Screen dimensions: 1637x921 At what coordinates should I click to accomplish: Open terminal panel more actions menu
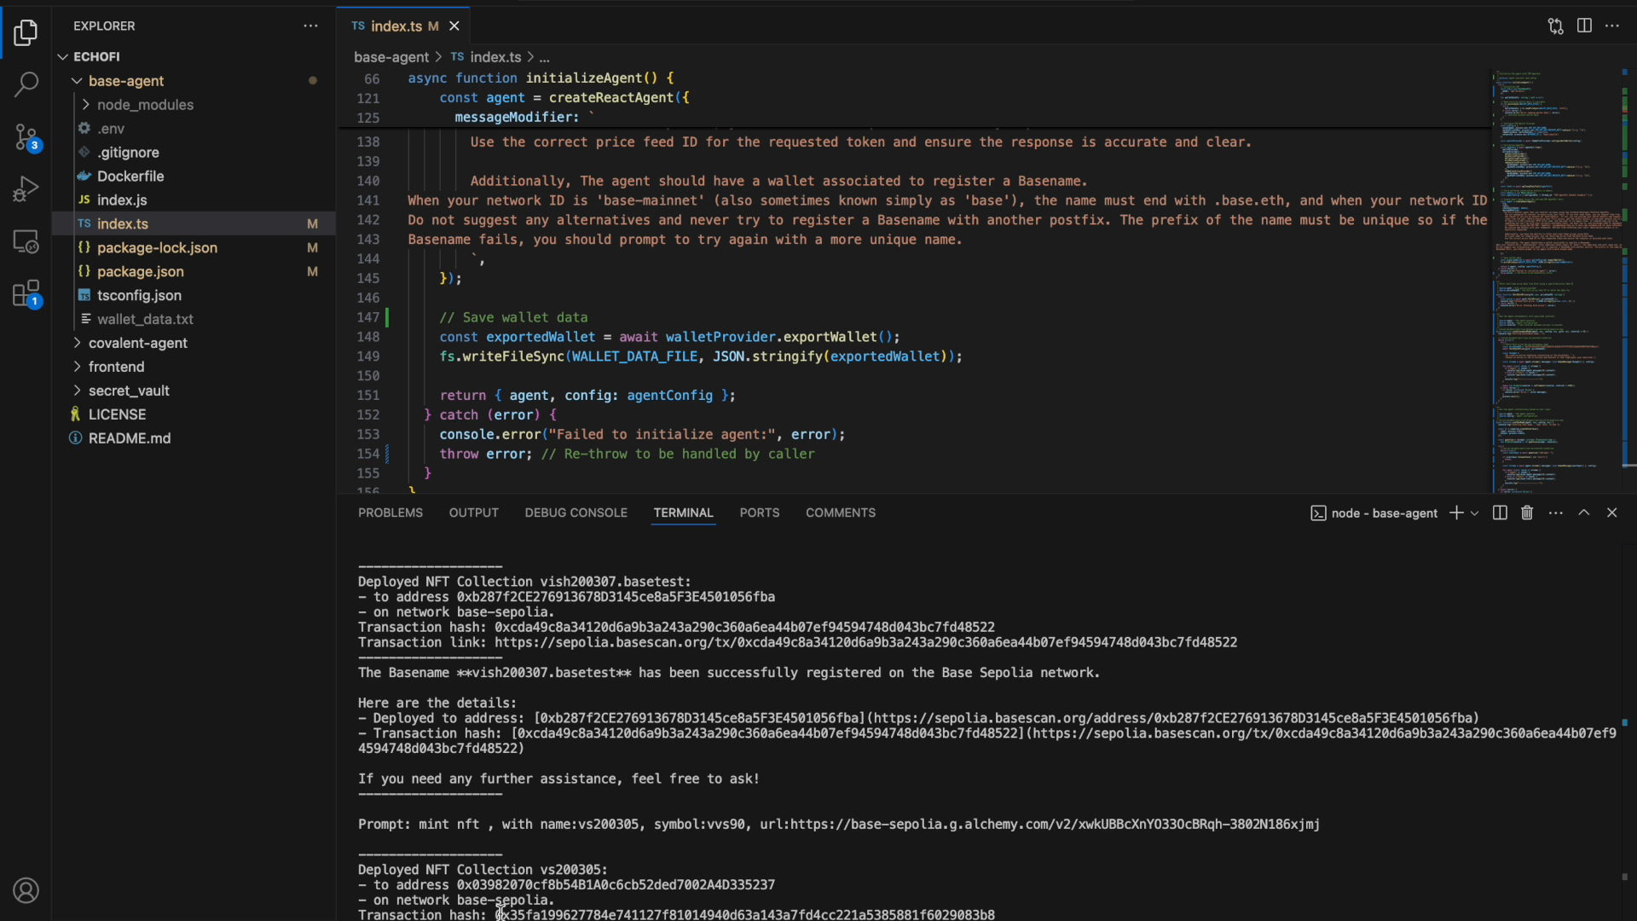click(1556, 513)
